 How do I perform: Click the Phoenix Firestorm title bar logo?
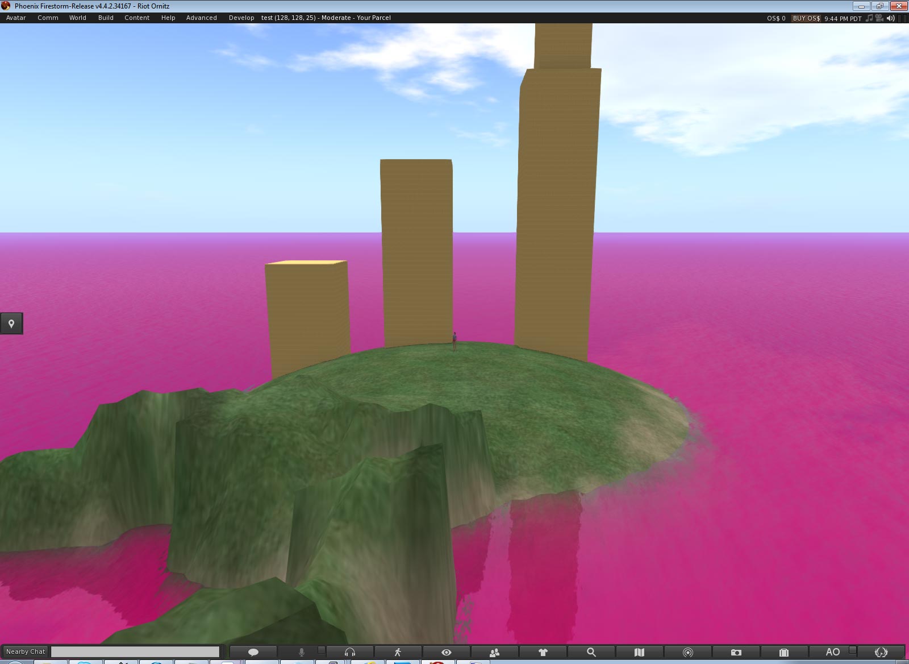[x=6, y=6]
